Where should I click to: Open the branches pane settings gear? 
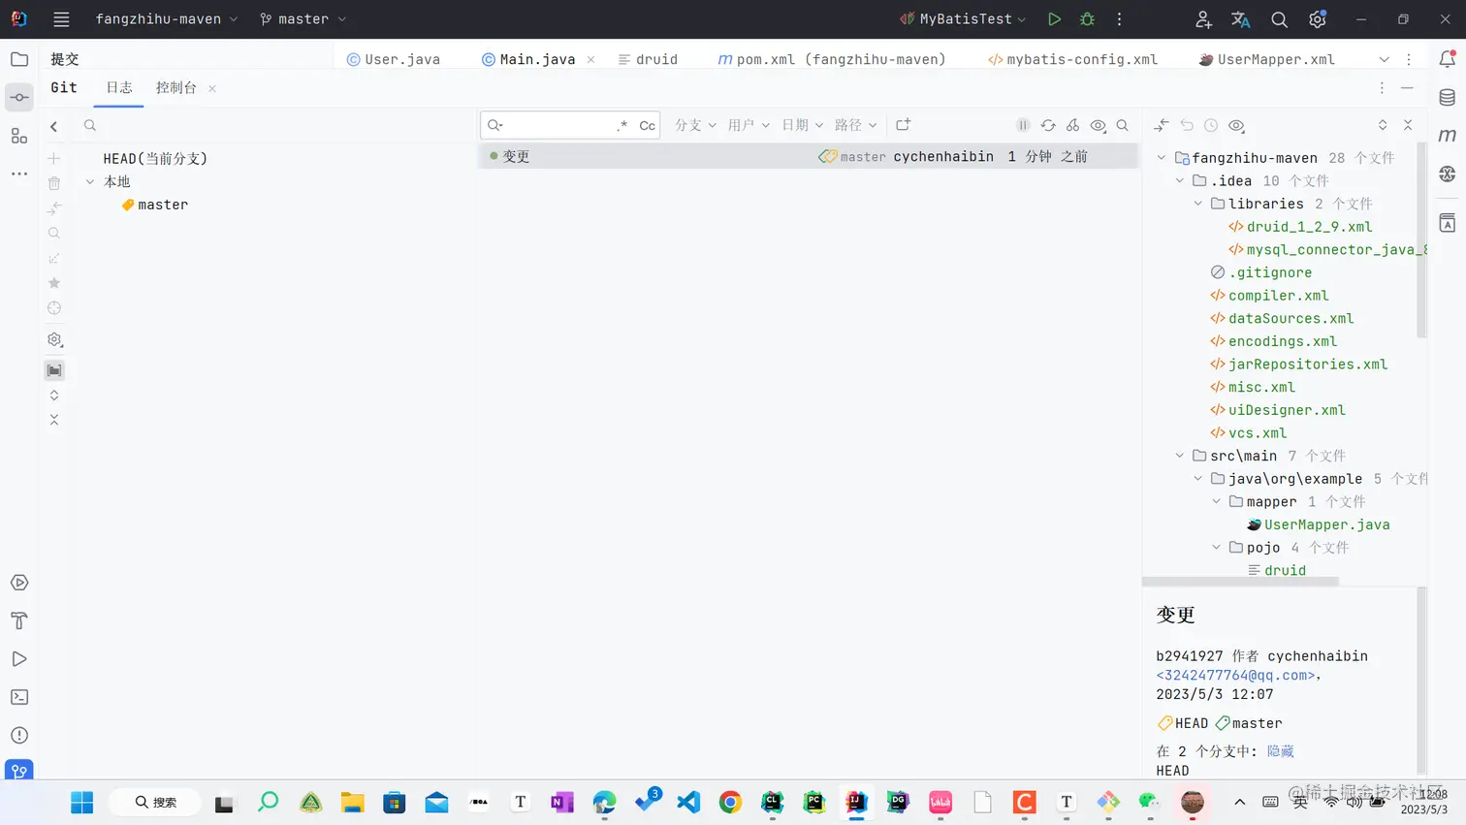(x=54, y=339)
